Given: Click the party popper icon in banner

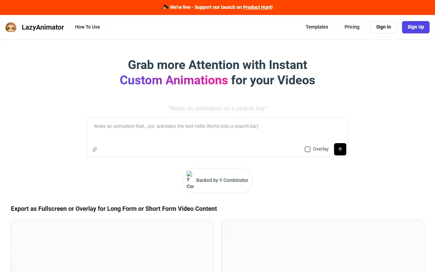Looking at the screenshot, I should (166, 7).
